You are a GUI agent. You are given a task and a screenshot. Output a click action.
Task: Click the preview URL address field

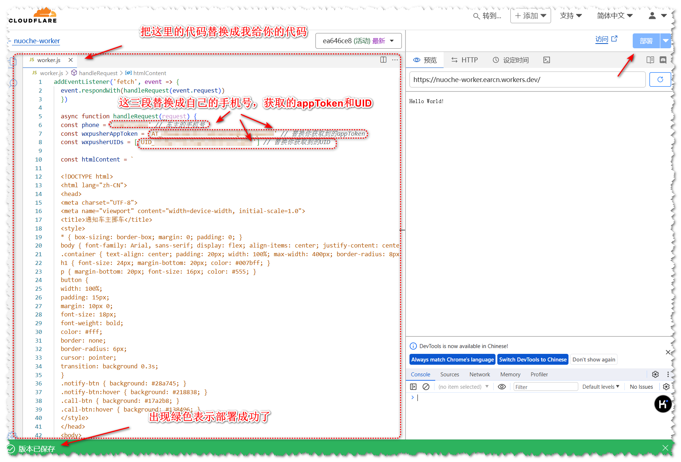(x=527, y=79)
